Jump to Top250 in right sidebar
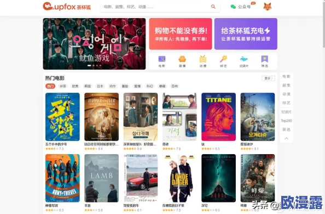The image size is (325, 214). click(x=287, y=121)
